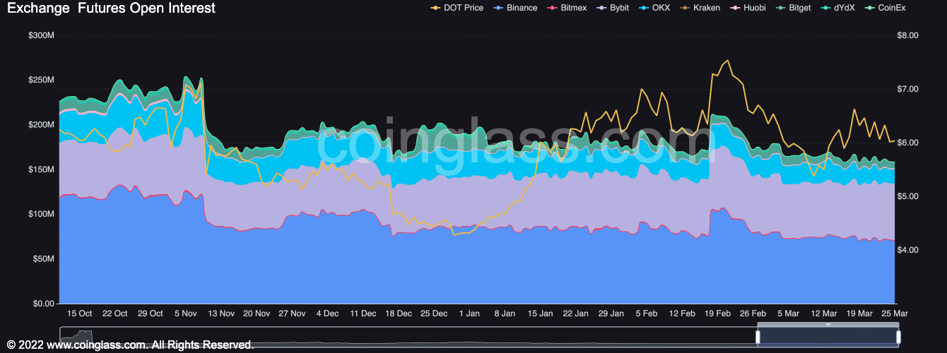Click the 12 Mar date label
Screen dimensions: 947x353
point(824,313)
